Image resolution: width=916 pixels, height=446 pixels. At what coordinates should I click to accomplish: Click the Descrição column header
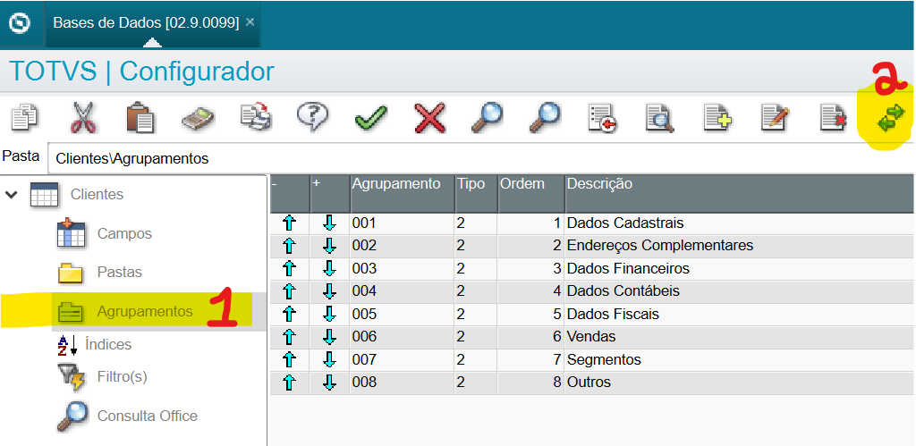coord(740,193)
